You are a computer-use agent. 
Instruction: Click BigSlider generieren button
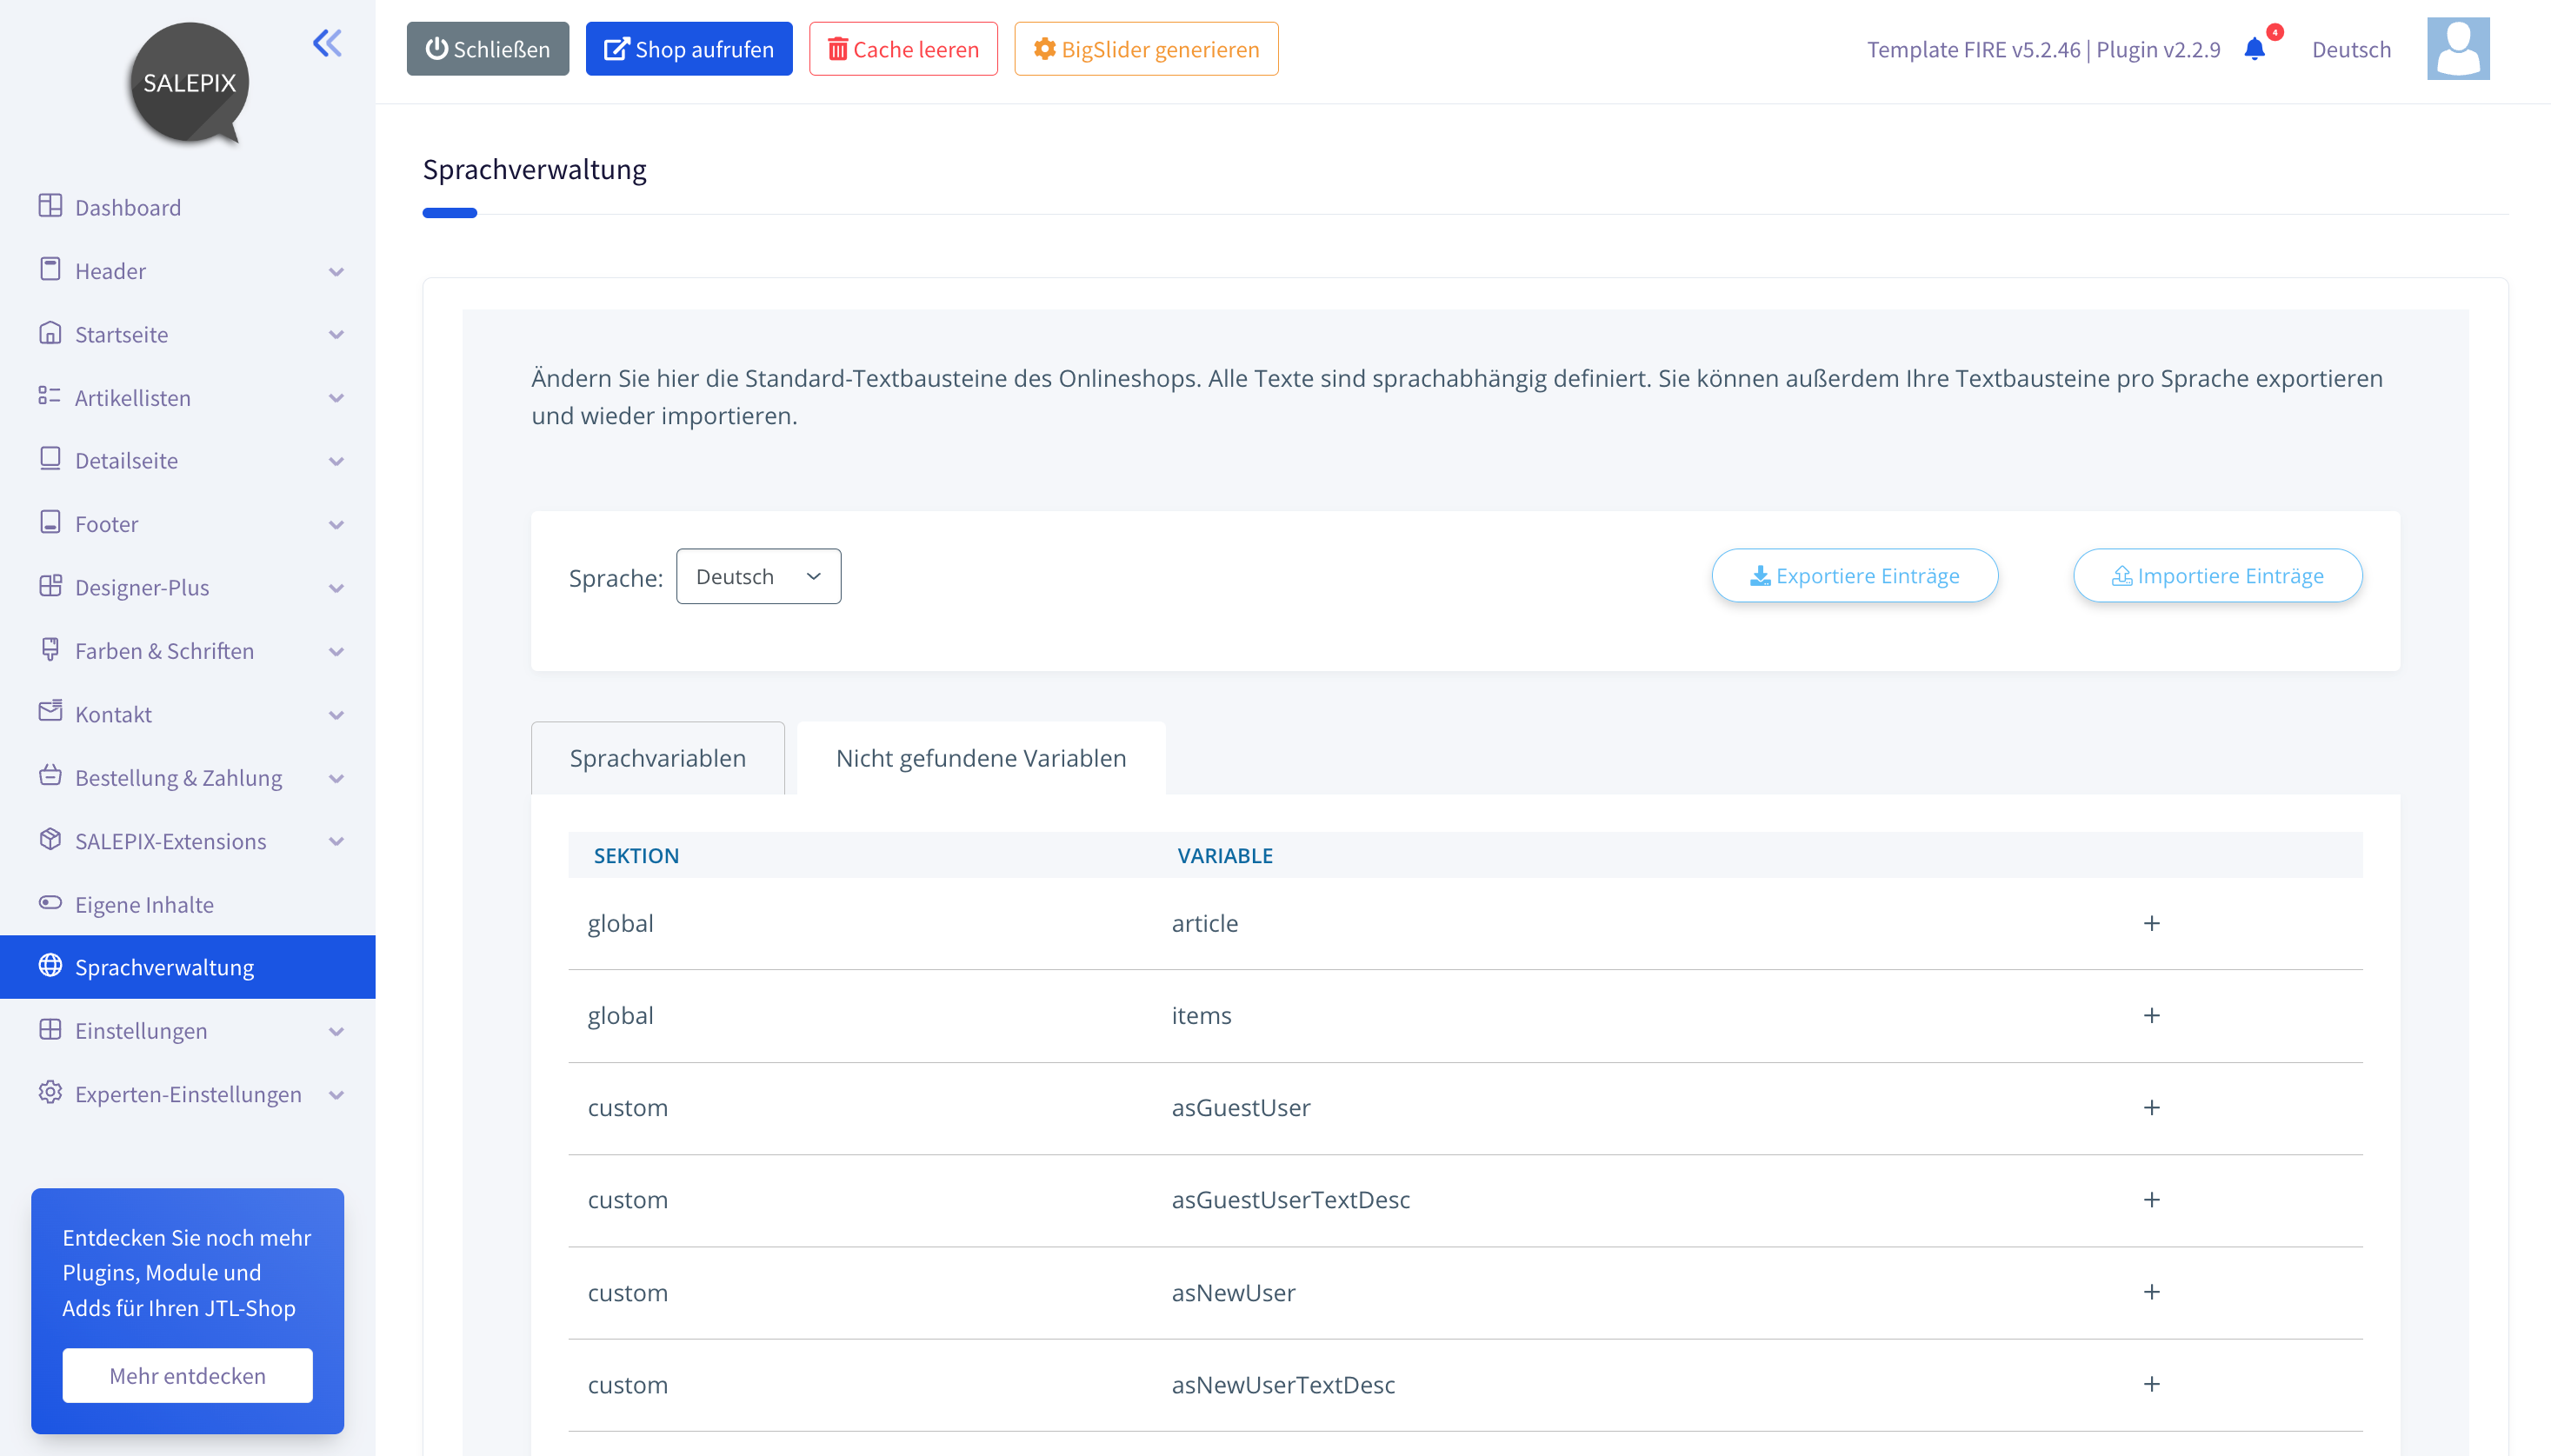click(1146, 49)
